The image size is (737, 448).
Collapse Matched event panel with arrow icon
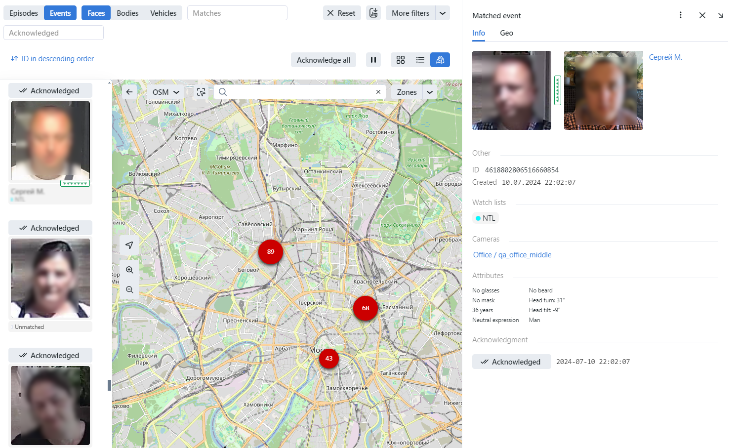tap(721, 15)
